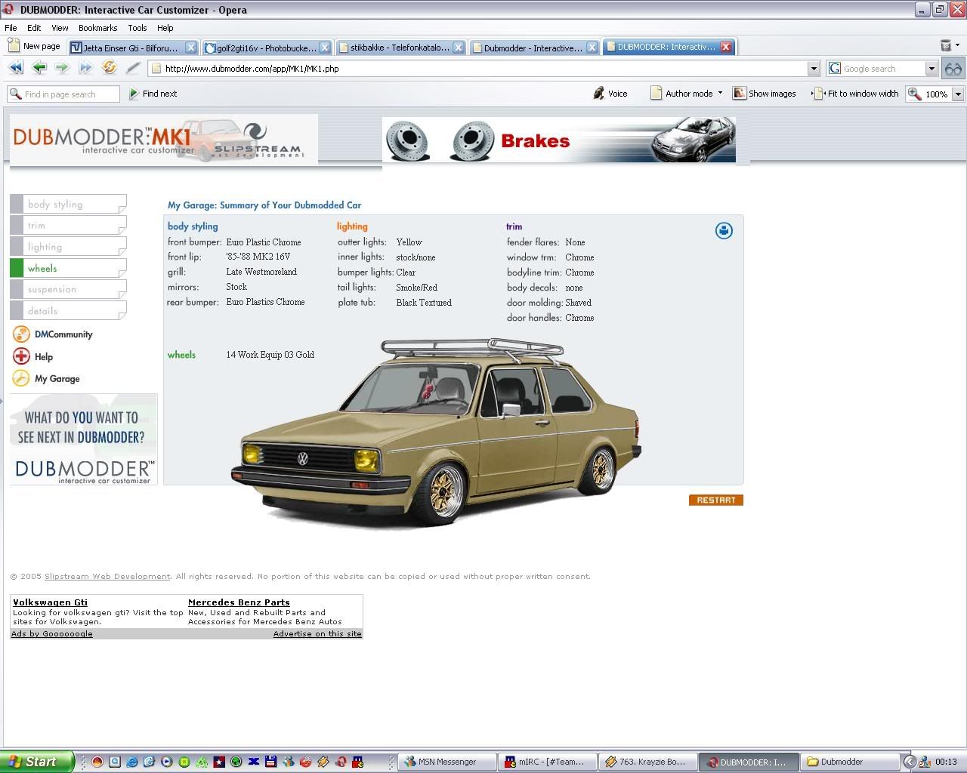Click the print icon in the garage summary
Image resolution: width=967 pixels, height=773 pixels.
724,230
